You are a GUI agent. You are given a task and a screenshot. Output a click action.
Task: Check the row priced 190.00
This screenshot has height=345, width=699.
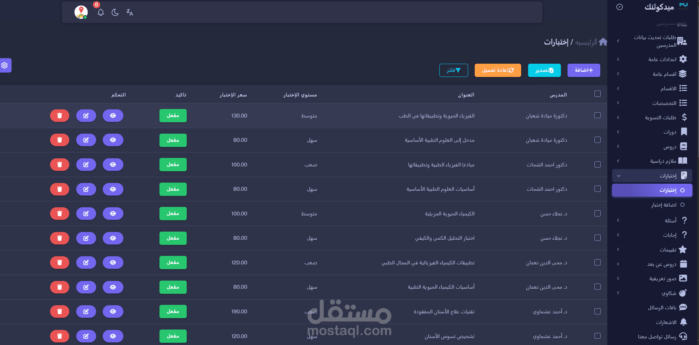tap(597, 311)
